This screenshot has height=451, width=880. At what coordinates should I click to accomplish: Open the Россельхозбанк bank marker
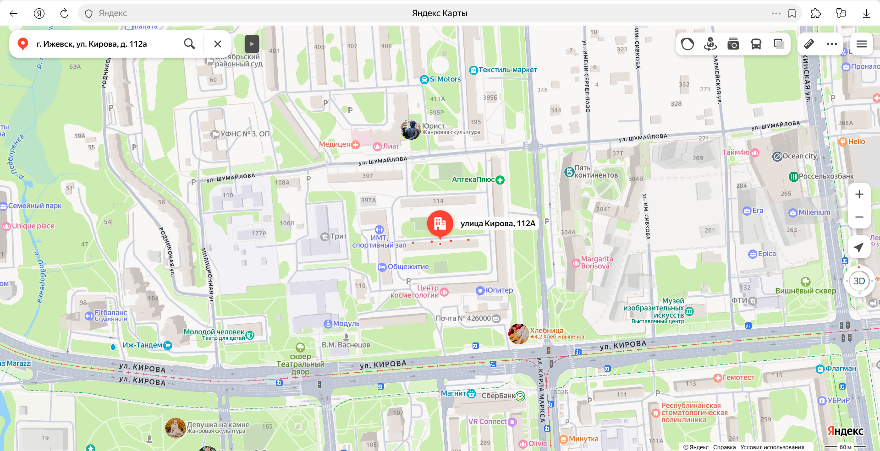[793, 177]
